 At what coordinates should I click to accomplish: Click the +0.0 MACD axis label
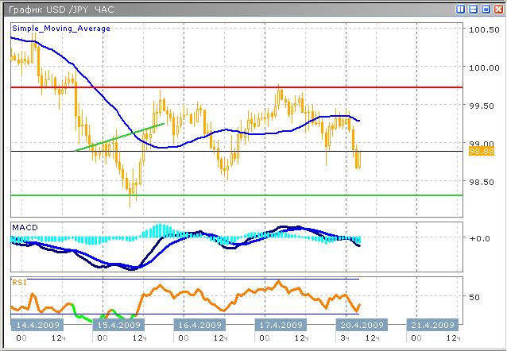pyautogui.click(x=478, y=238)
